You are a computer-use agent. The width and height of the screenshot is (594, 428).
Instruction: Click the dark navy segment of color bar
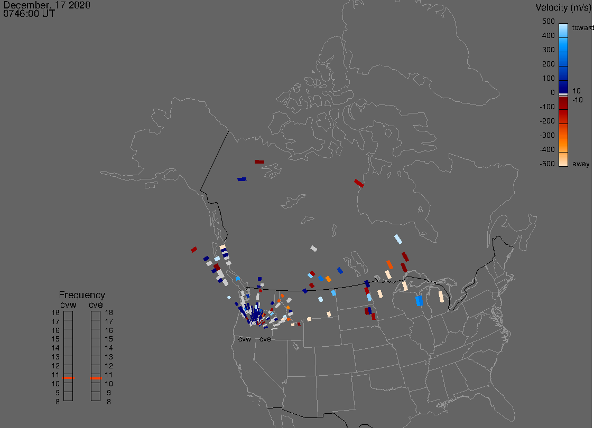tap(563, 87)
